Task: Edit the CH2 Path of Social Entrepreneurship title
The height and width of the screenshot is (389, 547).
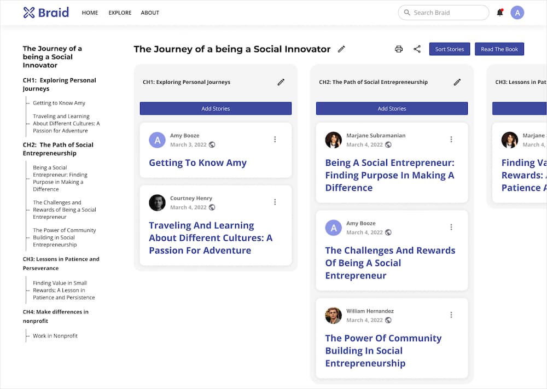Action: point(457,82)
